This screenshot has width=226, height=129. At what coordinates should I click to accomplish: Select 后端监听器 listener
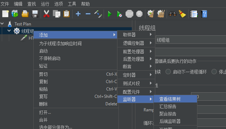click(175, 121)
